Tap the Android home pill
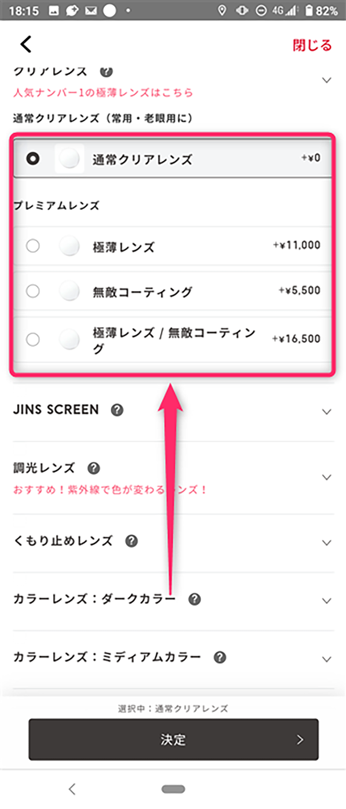346x809 pixels. point(173,789)
